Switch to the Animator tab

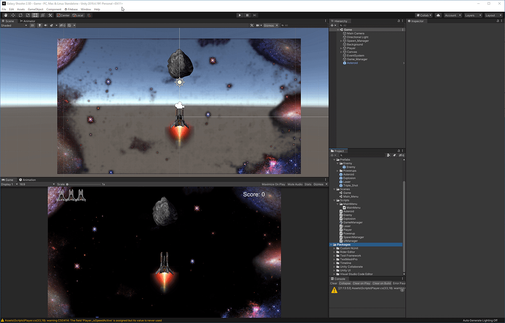(x=28, y=21)
